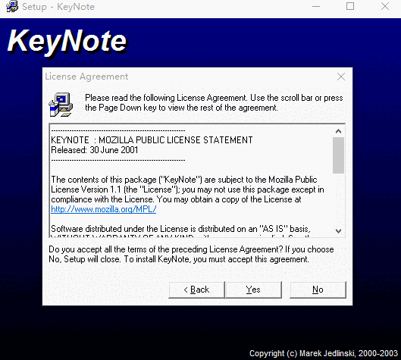Click the 'License Version 1.1' line
This screenshot has width=401, height=360.
pyautogui.click(x=187, y=189)
